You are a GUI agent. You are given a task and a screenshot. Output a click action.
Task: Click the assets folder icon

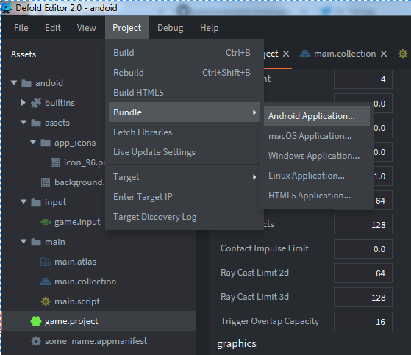[x=36, y=123]
